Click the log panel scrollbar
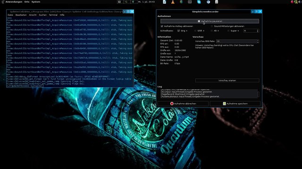Screen dimensions: 302x169 click(x=258, y=94)
